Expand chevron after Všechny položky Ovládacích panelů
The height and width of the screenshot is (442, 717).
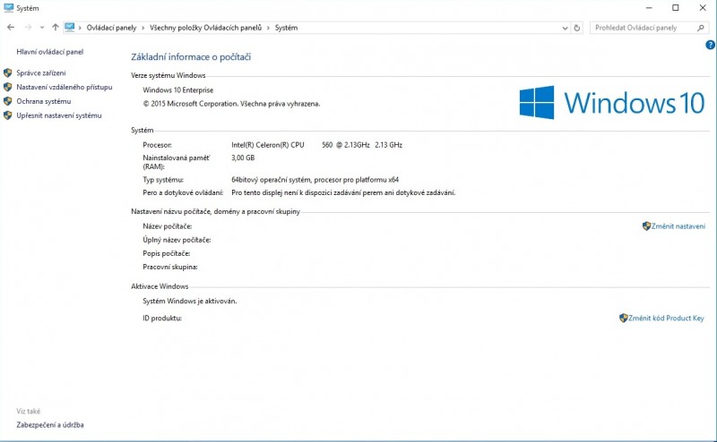pos(268,28)
